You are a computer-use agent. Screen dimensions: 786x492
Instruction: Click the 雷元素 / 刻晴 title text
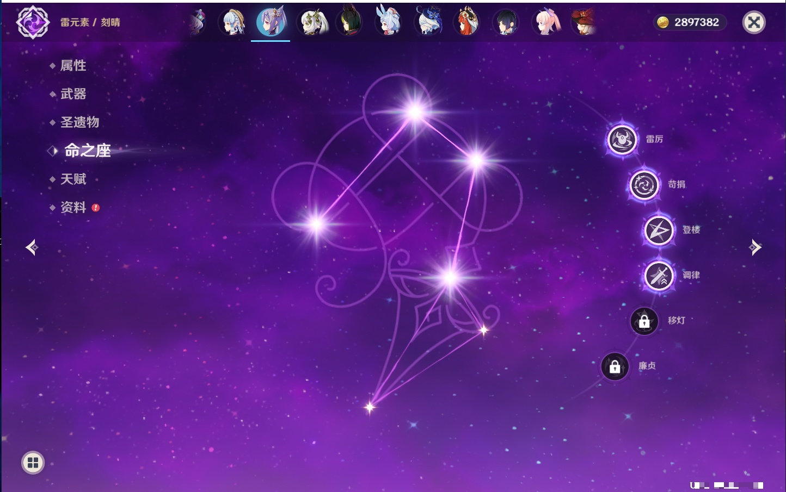coord(90,22)
